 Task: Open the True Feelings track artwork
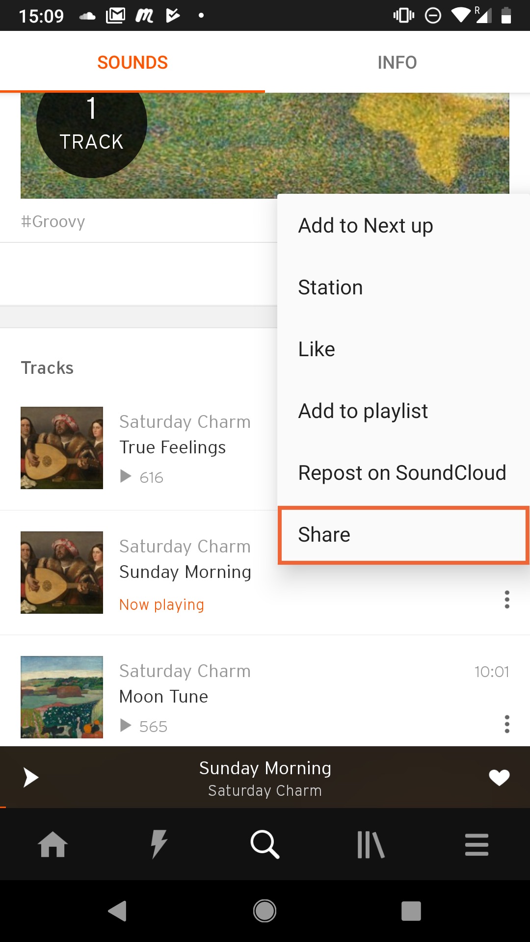pyautogui.click(x=62, y=448)
